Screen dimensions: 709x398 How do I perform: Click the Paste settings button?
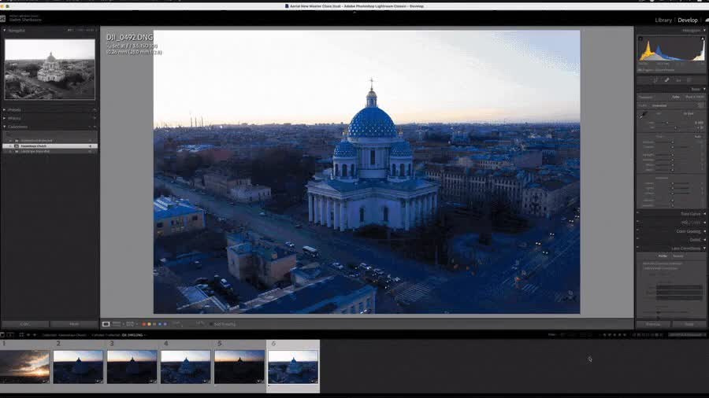(x=74, y=324)
